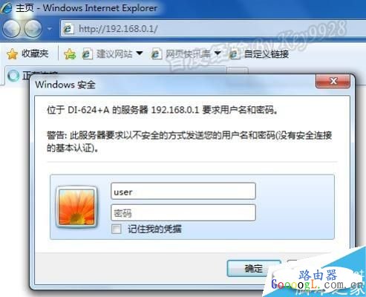Click the browser Back arrow button
The height and width of the screenshot is (297, 366).
(11, 29)
